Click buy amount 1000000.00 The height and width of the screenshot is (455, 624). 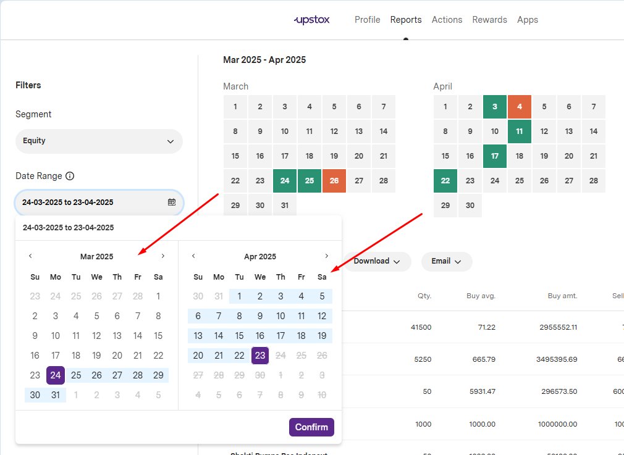coord(557,424)
